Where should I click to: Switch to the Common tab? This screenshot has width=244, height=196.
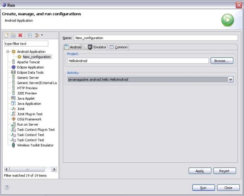(x=118, y=47)
